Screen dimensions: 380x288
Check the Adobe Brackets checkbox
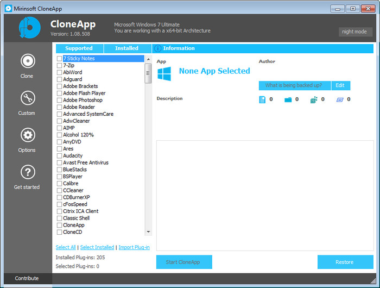point(59,86)
